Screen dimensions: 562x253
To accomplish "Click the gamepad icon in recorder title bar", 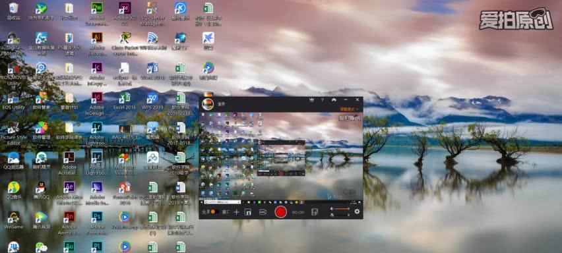I will click(334, 100).
